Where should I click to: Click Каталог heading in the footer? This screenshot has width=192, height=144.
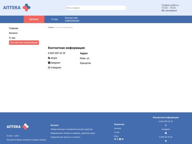point(55,125)
